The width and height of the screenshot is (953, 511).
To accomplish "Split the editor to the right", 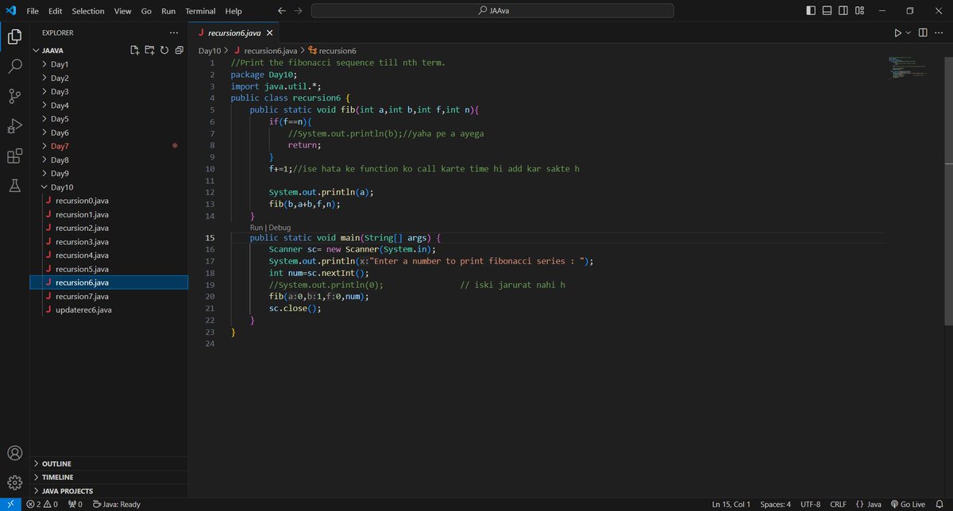I will click(x=923, y=33).
